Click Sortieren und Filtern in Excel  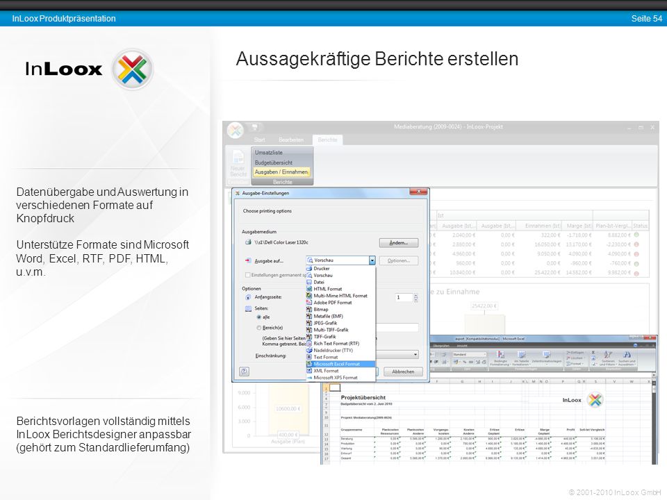609,358
